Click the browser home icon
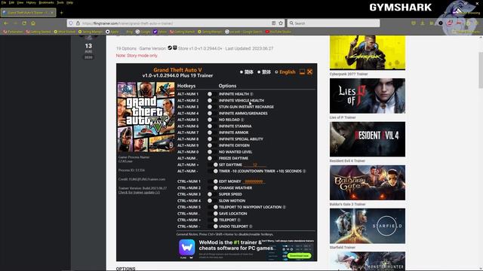Screen dimensions: 483x271 click(33, 23)
